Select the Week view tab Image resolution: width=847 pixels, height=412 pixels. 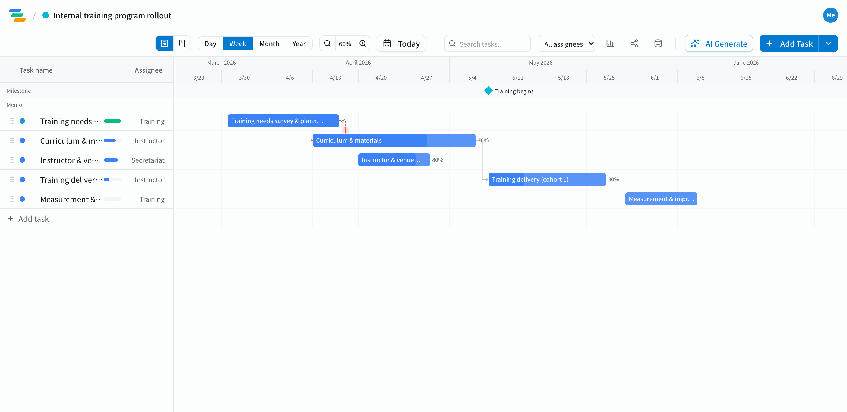(238, 43)
